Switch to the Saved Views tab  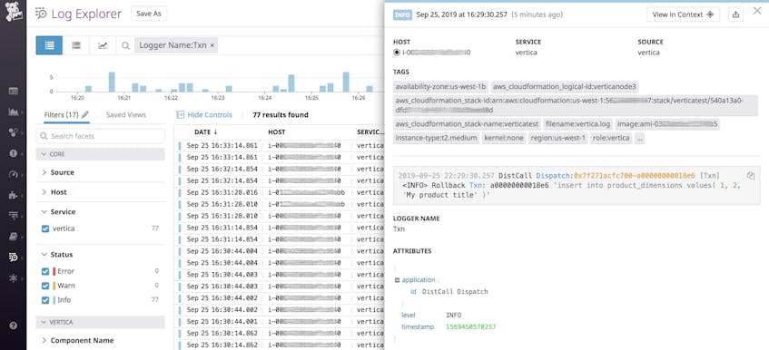(126, 114)
